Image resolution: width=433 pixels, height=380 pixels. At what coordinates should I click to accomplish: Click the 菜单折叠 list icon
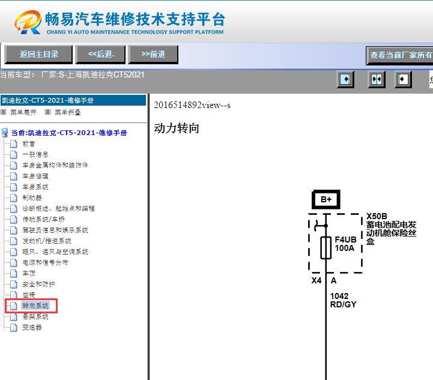(48, 112)
